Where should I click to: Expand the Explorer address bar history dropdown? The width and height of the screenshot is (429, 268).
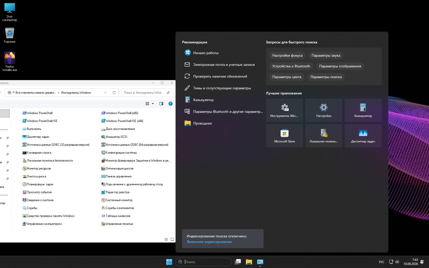(105, 93)
